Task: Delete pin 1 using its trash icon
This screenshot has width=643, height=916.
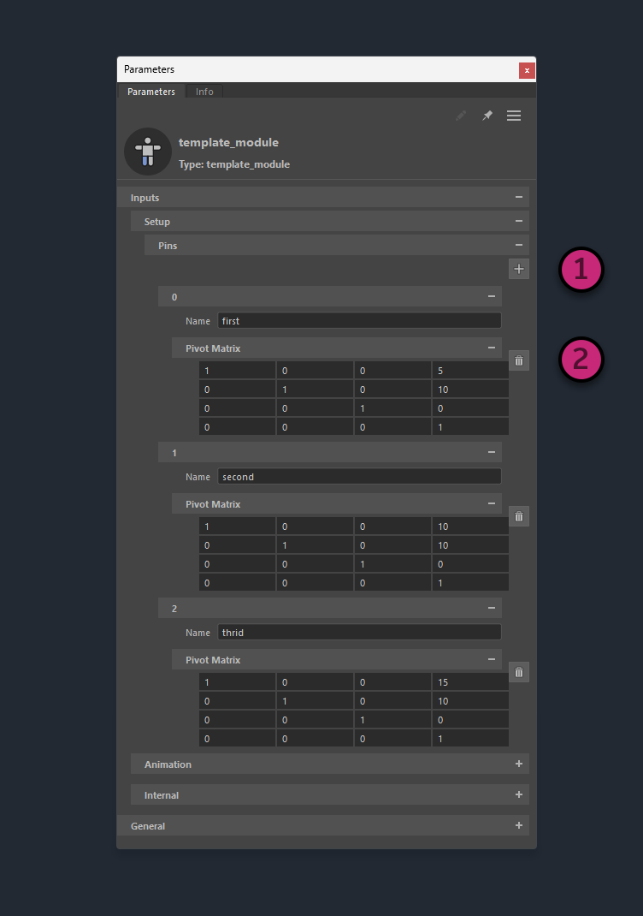Action: point(519,516)
